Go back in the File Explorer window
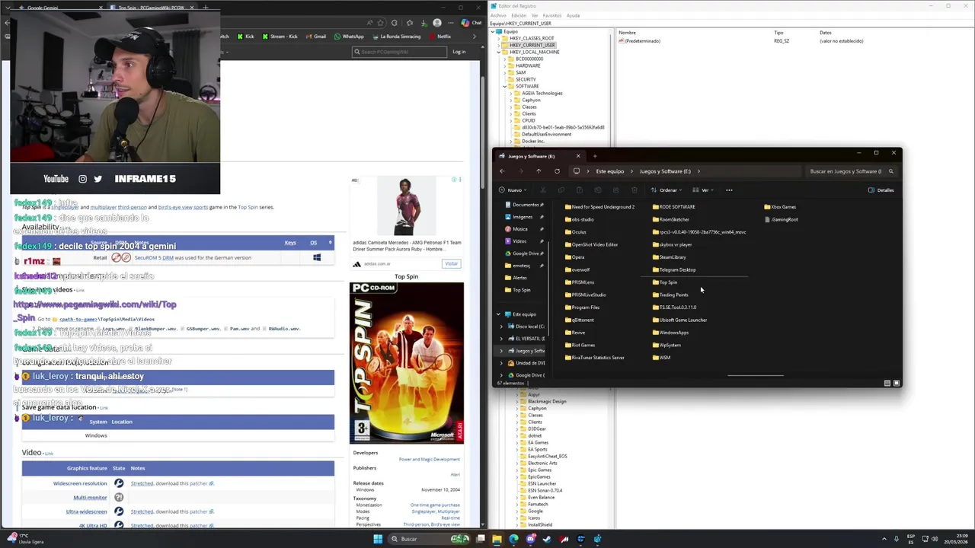This screenshot has width=975, height=548. (502, 171)
